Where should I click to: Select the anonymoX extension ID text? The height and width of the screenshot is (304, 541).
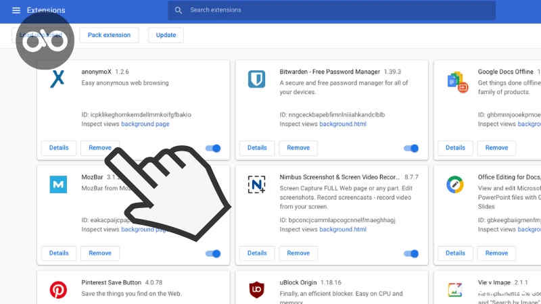click(x=137, y=115)
